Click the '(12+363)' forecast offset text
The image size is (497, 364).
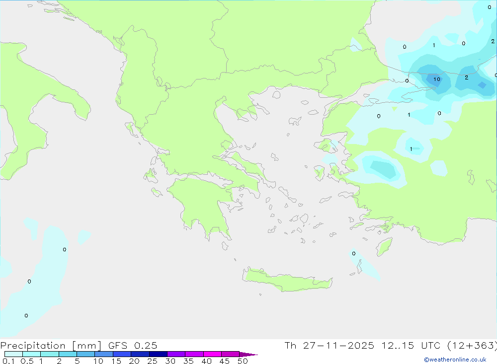[472, 346]
